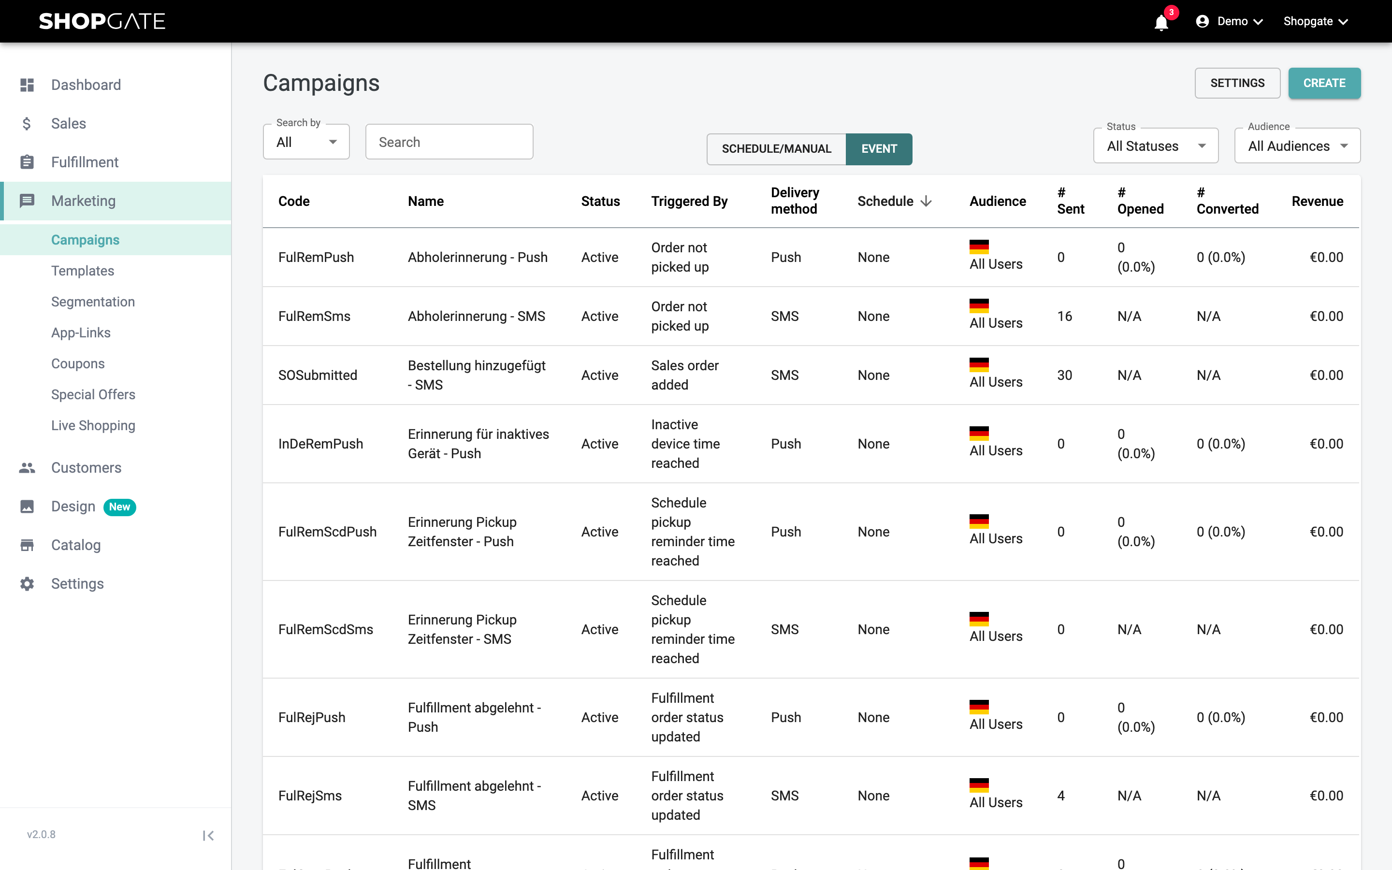Click 'Erinnerung Pickup Zeitfenster - Push' name
Screen dimensions: 1392x870
463,532
